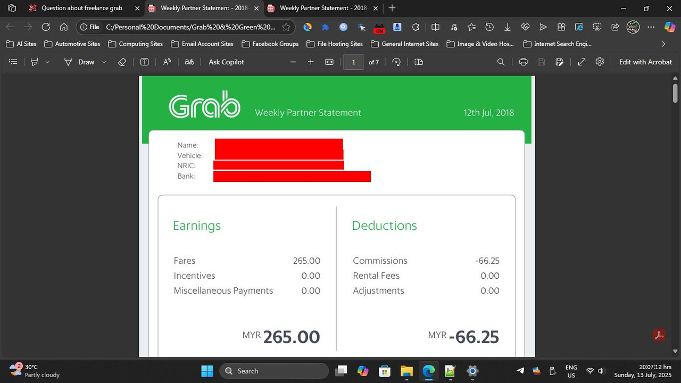Open a new browser tab
This screenshot has width=681, height=383.
coord(392,8)
